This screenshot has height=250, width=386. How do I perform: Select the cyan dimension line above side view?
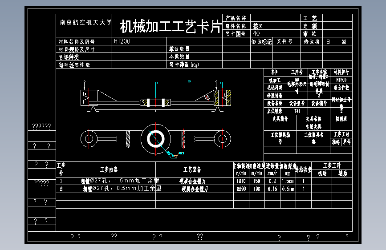tap(189, 83)
